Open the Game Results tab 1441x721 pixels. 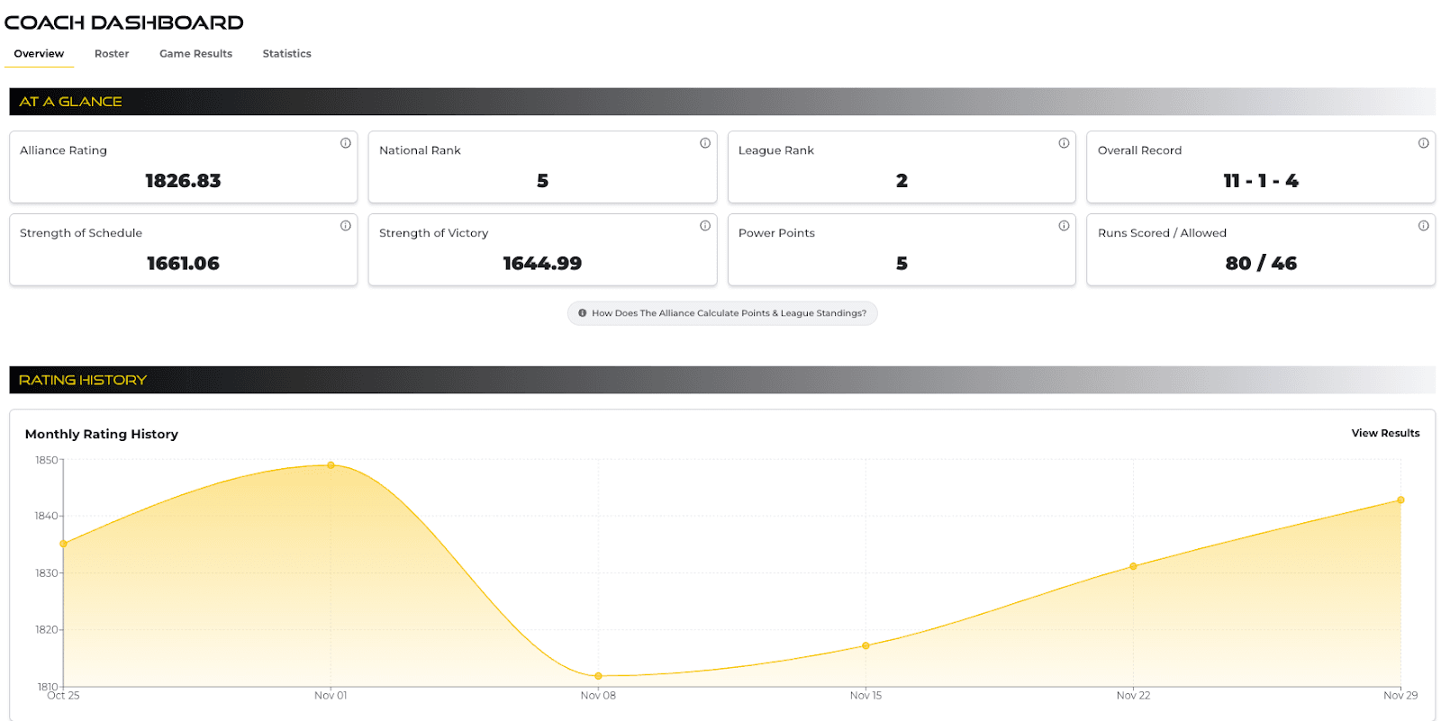195,54
